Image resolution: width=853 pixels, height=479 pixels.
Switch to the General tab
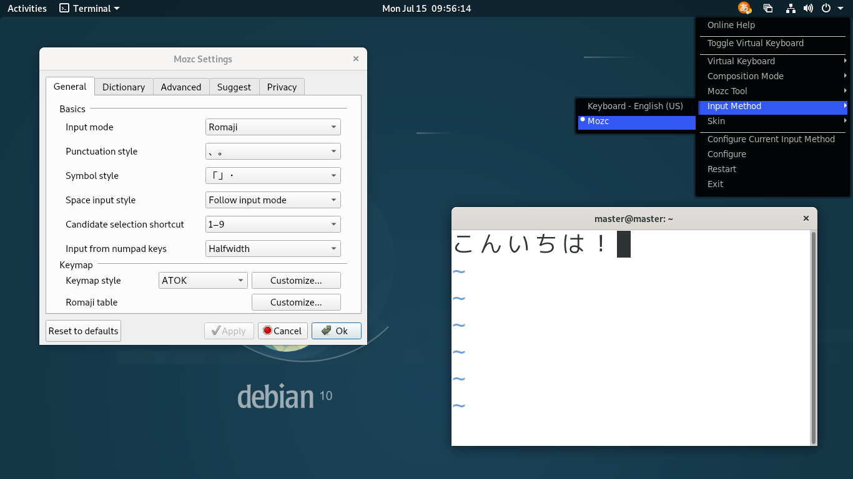70,87
